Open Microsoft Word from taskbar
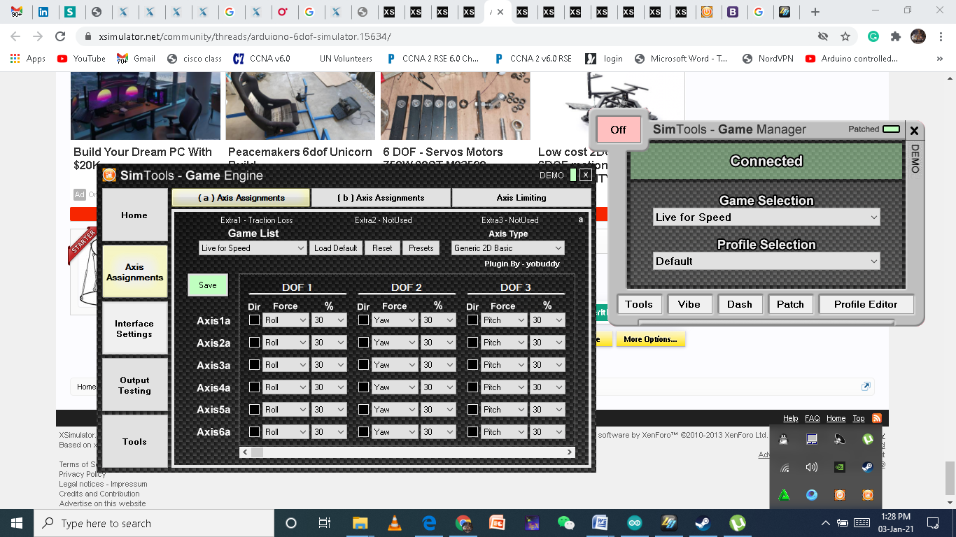956x537 pixels. pyautogui.click(x=600, y=523)
